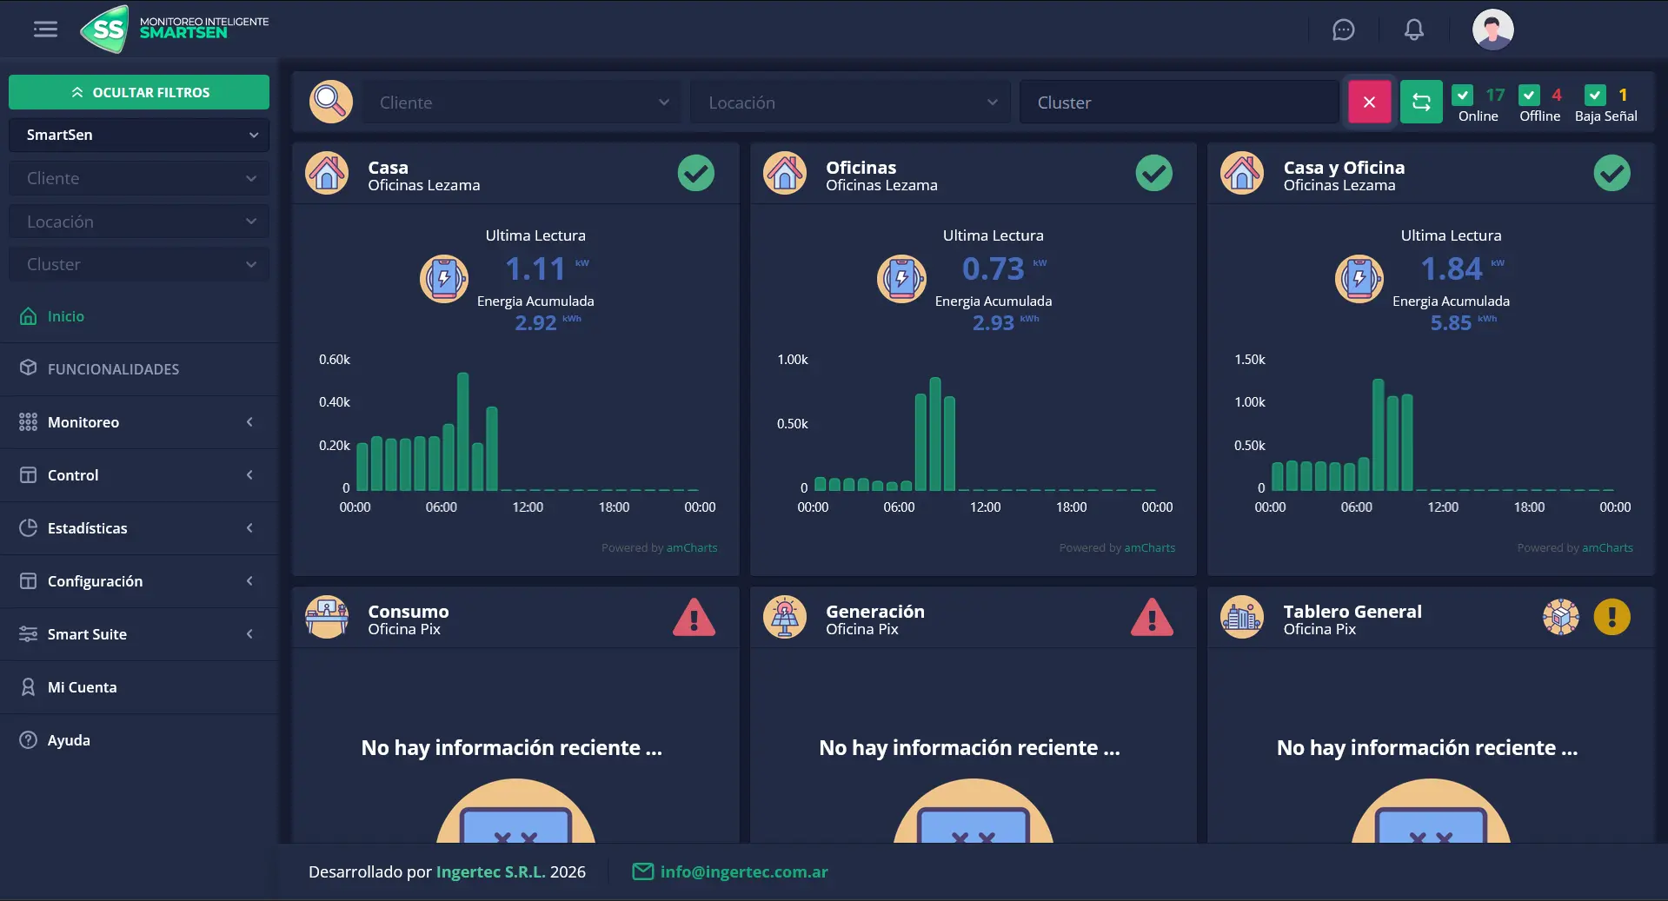The width and height of the screenshot is (1668, 901).
Task: Click the green refresh arrows button
Action: pos(1421,102)
